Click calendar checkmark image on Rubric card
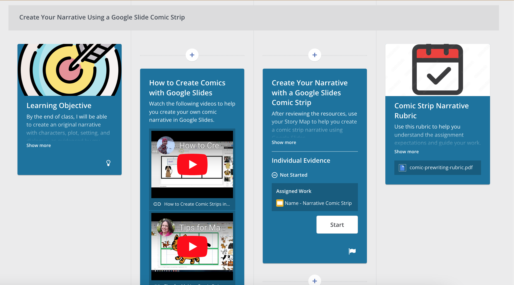Screen dimensions: 514x285 tap(438, 70)
